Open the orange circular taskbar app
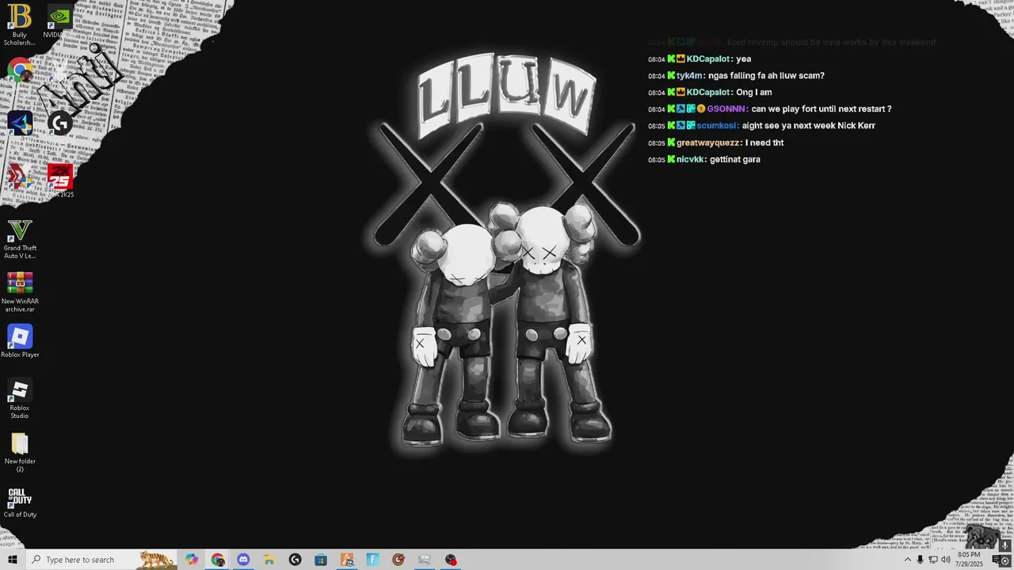This screenshot has width=1014, height=570. [398, 560]
